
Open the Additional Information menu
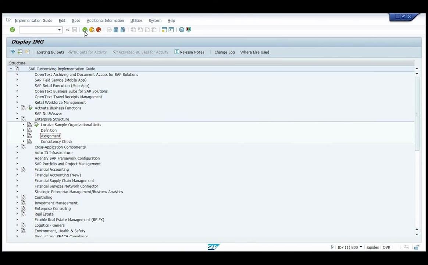coord(105,21)
